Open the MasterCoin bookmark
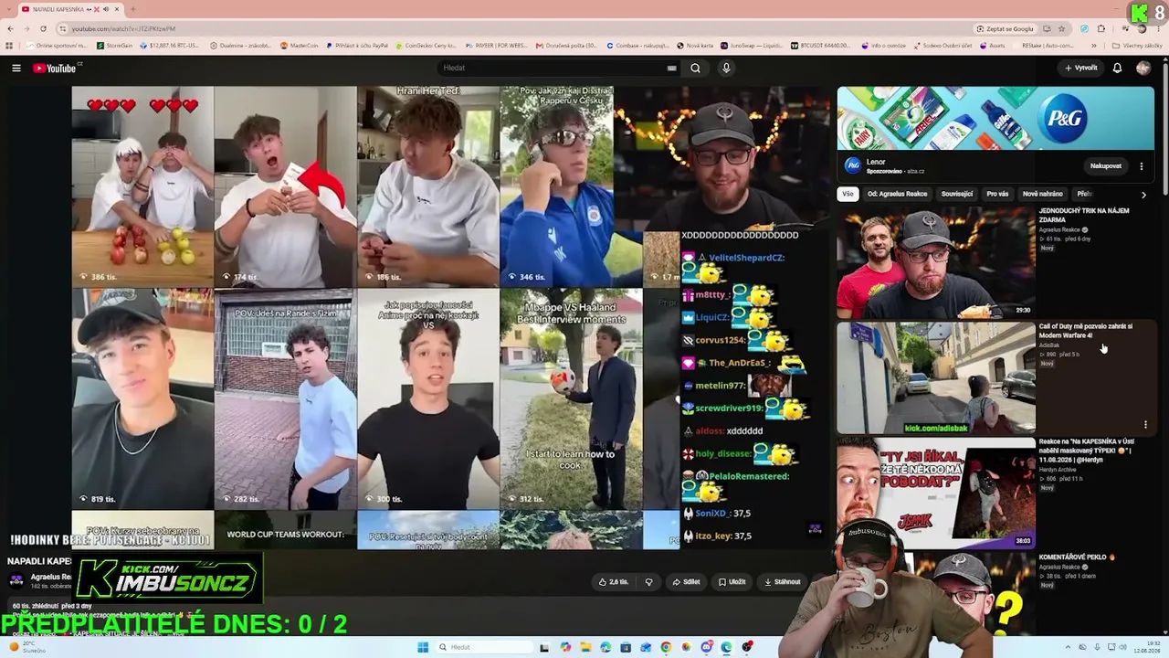Screen dimensions: 1169x658 299,46
